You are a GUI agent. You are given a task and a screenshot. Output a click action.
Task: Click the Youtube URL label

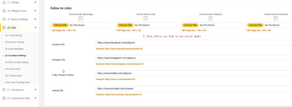point(58,90)
